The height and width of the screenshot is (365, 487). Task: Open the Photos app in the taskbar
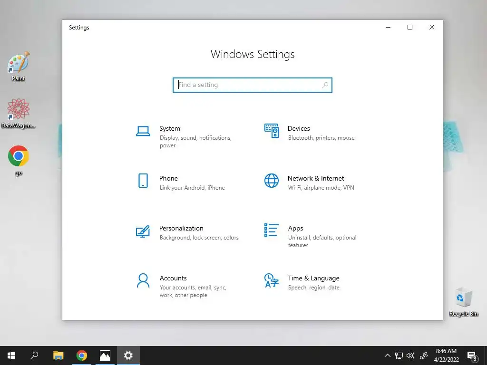point(105,355)
